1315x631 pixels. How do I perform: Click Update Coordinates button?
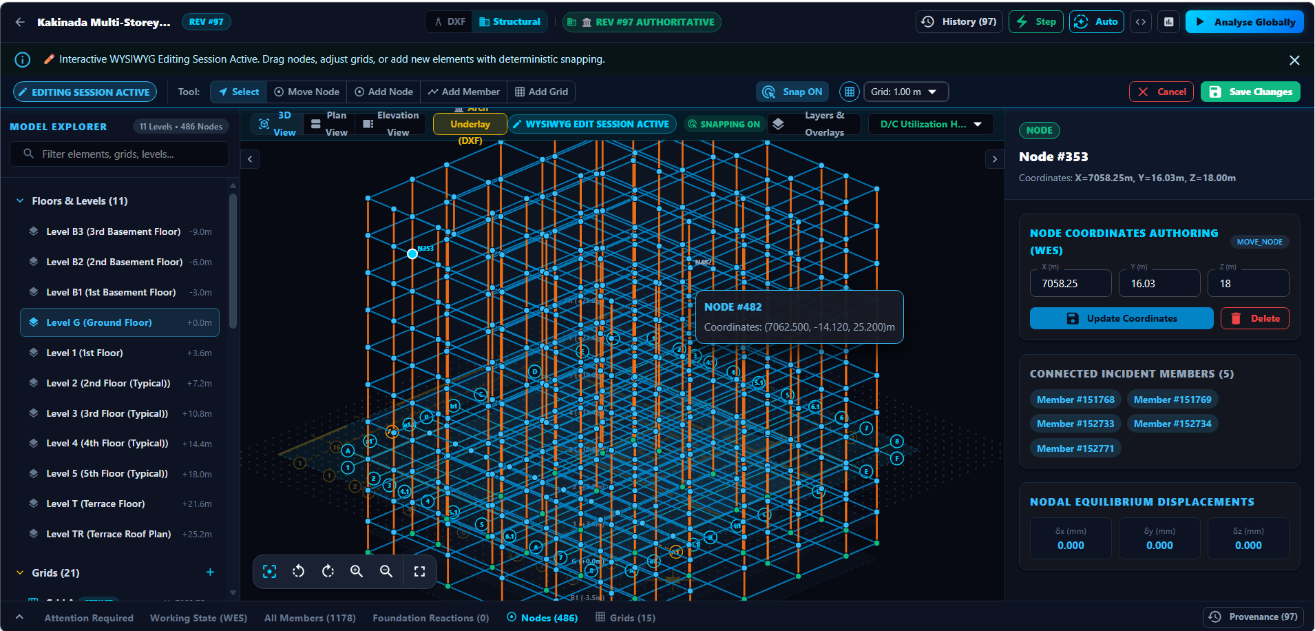click(1122, 318)
